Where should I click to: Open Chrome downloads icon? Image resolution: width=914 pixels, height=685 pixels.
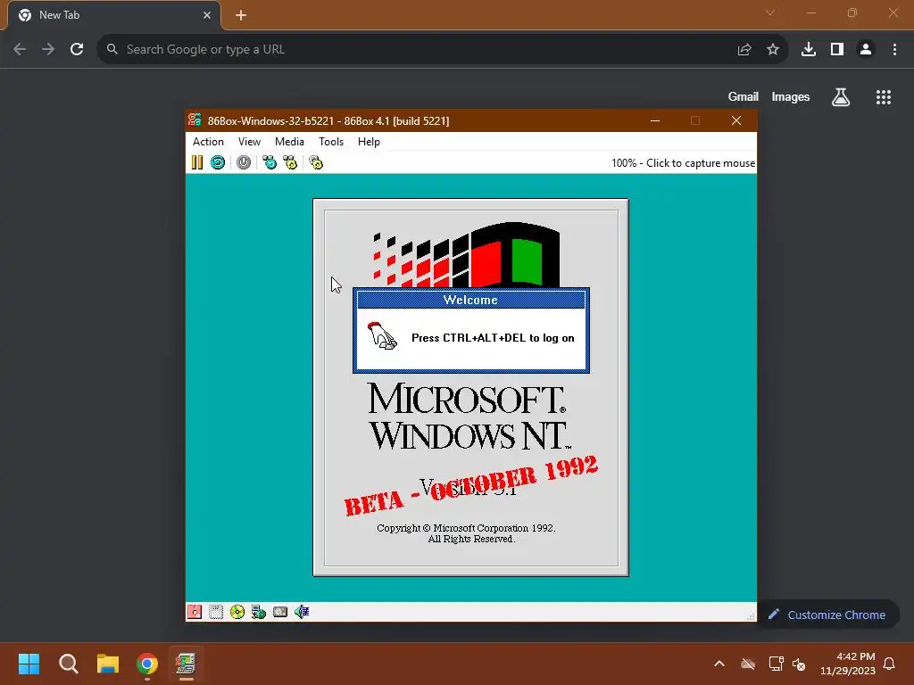(x=809, y=50)
